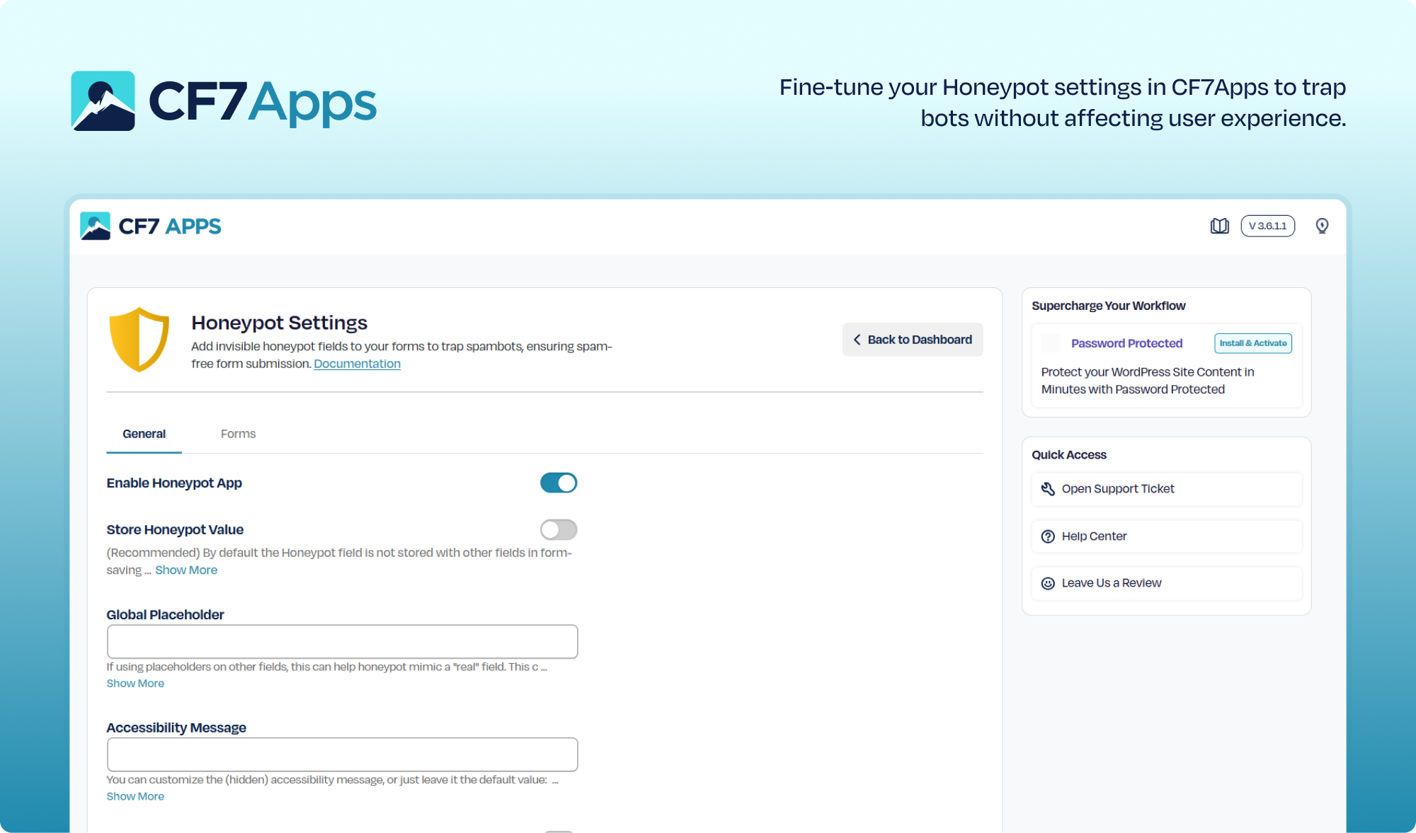Click Install & Activate for Password Protected
1416x833 pixels.
click(1253, 343)
